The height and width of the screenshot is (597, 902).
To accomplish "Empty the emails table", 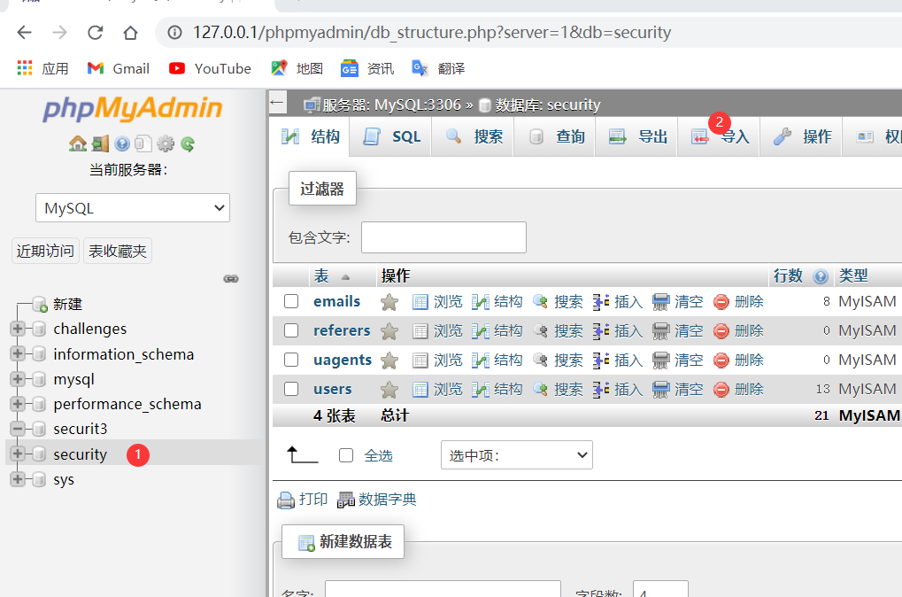I will (x=678, y=302).
